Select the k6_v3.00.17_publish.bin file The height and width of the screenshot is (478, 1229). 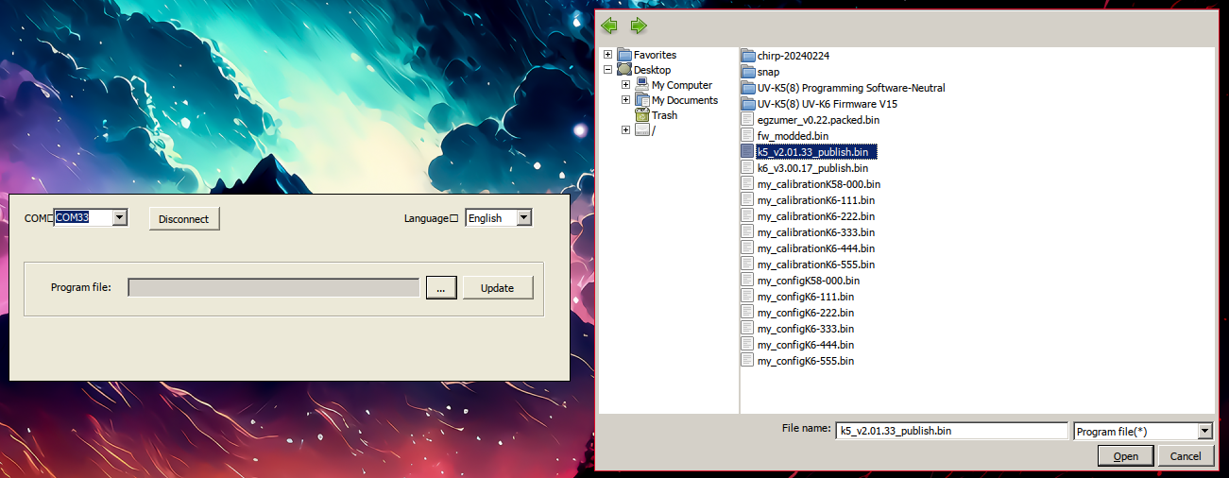812,168
